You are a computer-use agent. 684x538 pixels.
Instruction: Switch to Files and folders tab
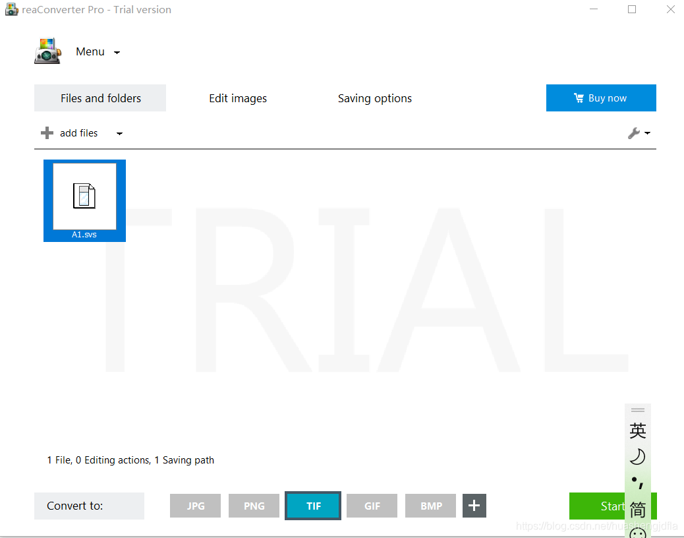(x=100, y=98)
